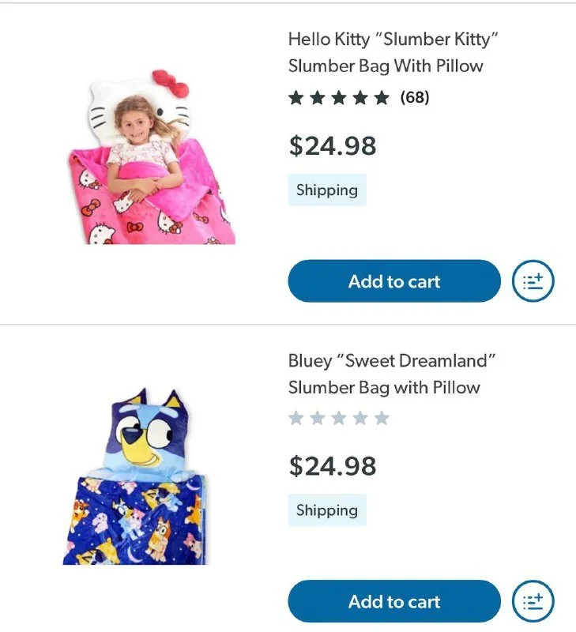Open the Hello Kitty slumber bag product image
Image resolution: width=576 pixels, height=632 pixels.
coord(151,156)
